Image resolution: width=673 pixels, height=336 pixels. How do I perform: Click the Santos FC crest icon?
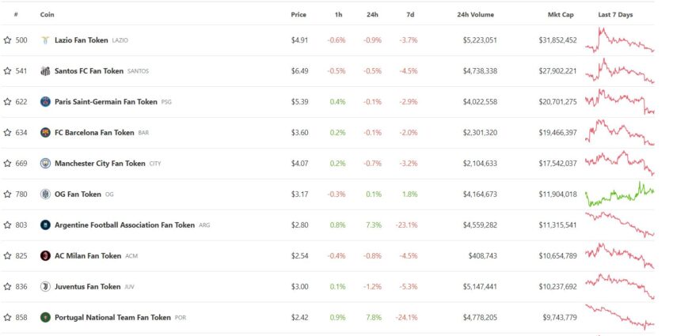(45, 71)
